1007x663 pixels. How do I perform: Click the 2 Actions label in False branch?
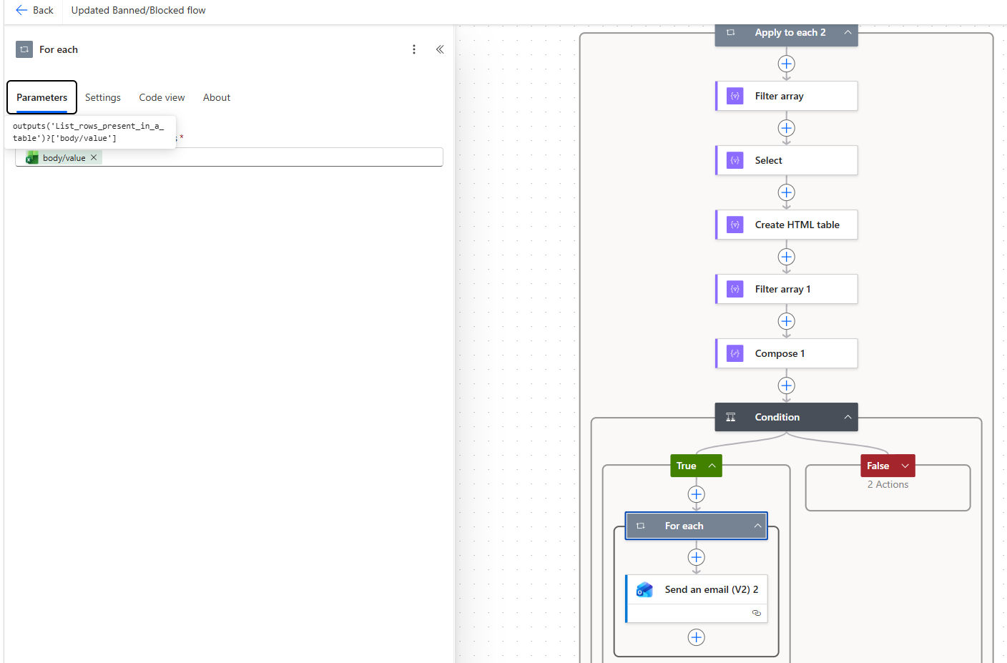pyautogui.click(x=888, y=484)
